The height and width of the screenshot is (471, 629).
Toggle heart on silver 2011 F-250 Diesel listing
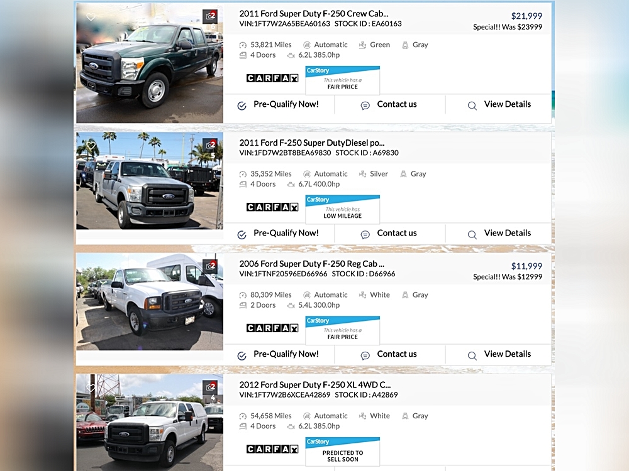pyautogui.click(x=91, y=146)
